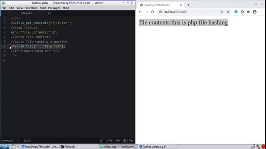Viewport: 266px width, 149px height.
Task: Open the View menu in Atom
Action: 20,8
